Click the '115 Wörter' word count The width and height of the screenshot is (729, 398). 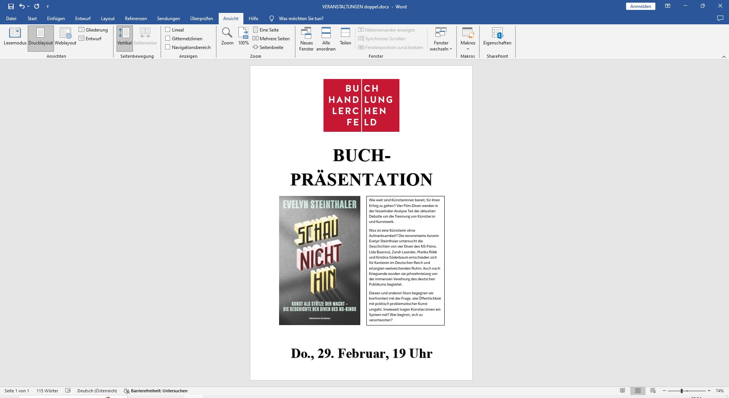click(x=47, y=391)
